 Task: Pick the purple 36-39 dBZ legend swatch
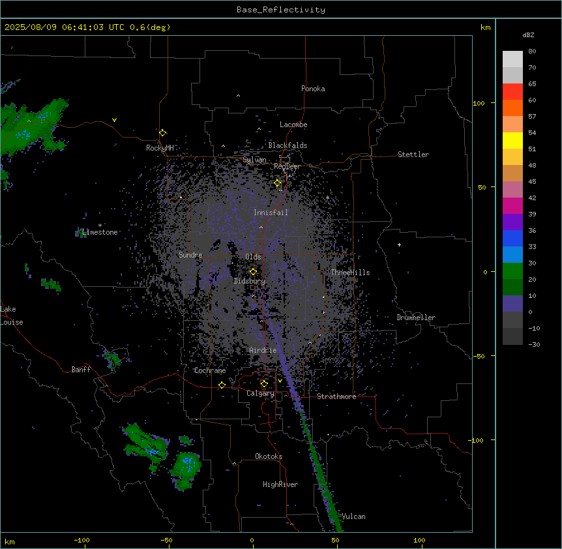click(512, 222)
